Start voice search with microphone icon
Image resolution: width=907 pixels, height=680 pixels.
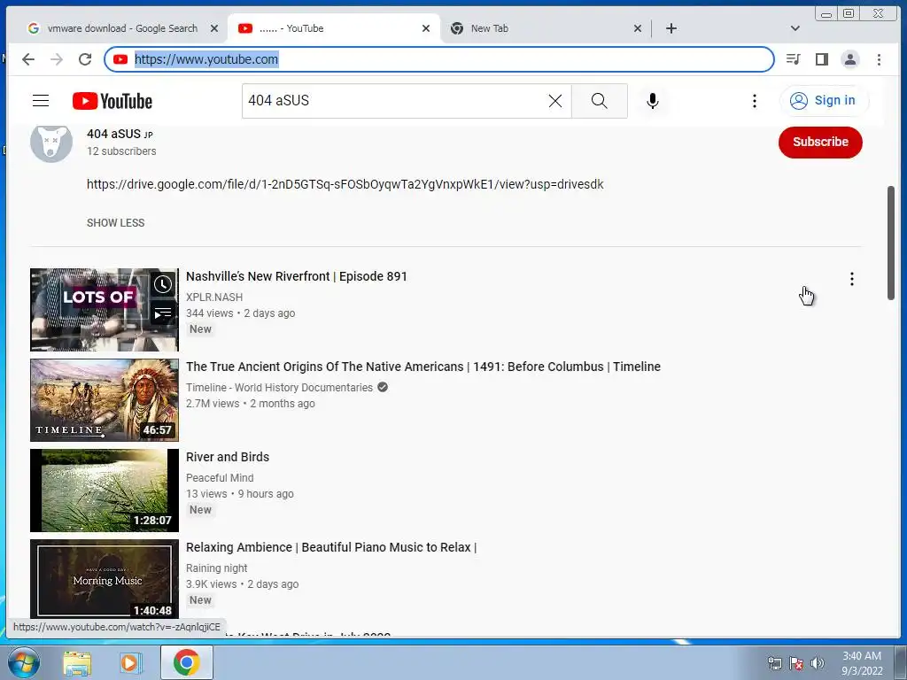[x=652, y=101]
